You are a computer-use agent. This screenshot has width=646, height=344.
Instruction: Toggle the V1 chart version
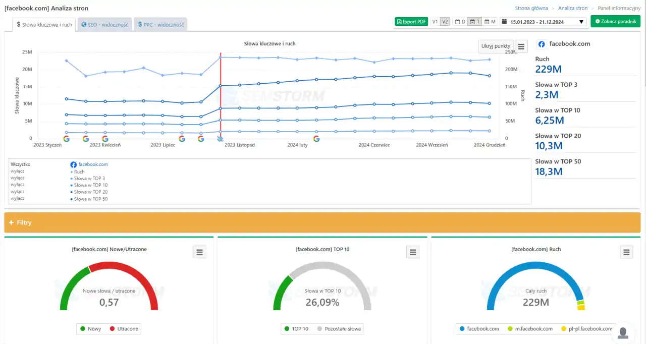coord(435,22)
